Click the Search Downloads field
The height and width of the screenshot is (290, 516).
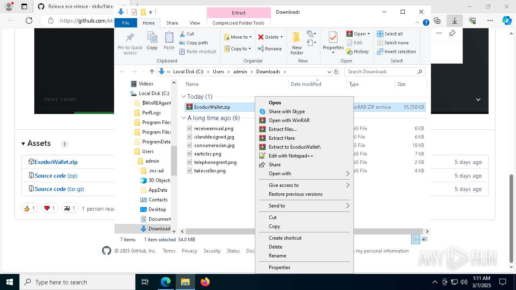click(385, 72)
